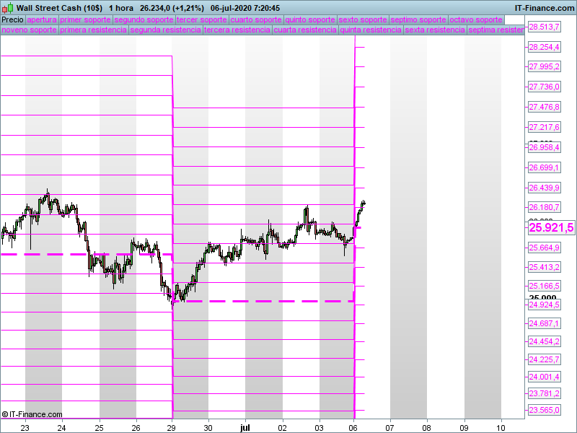Click the 24.454,2 price axis label
This screenshot has height=433, width=577.
[545, 341]
